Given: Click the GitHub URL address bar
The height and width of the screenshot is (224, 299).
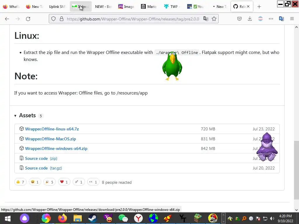Looking at the screenshot, I should [133, 19].
